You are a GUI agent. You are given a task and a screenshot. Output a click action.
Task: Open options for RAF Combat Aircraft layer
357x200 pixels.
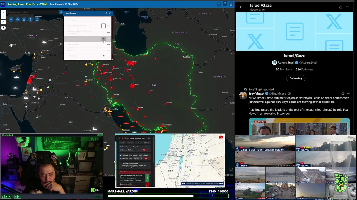click(108, 26)
